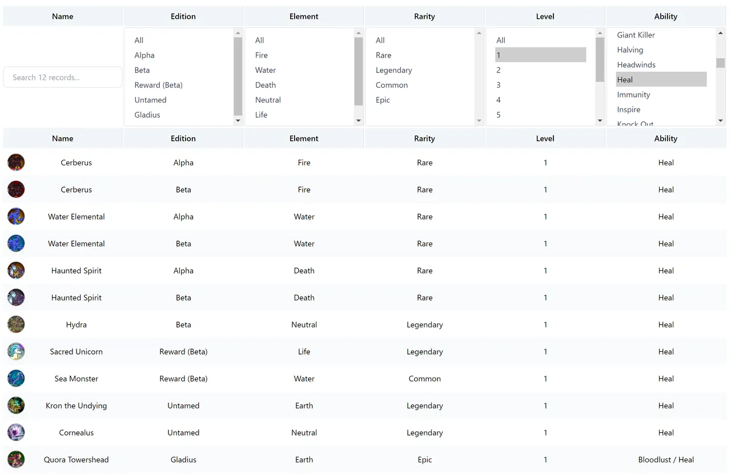731x475 pixels.
Task: Click the Alpha Water Elemental card icon
Action: (x=16, y=217)
